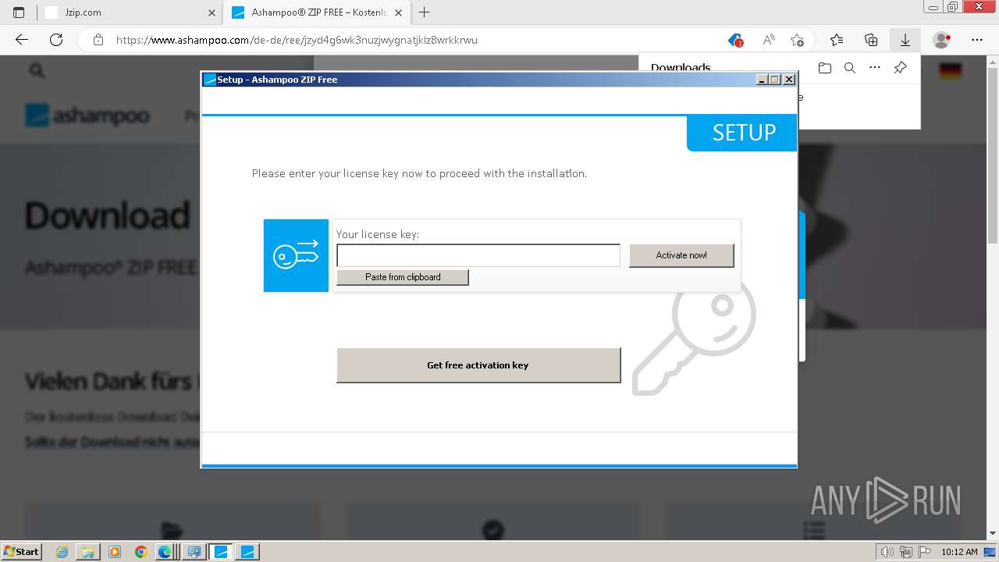999x562 pixels.
Task: Switch to the Jzip.com browser tab
Action: click(x=130, y=12)
